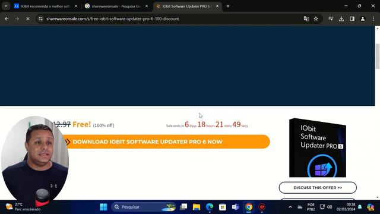The width and height of the screenshot is (380, 214).
Task: Open Task View on the taskbar
Action: click(183, 207)
